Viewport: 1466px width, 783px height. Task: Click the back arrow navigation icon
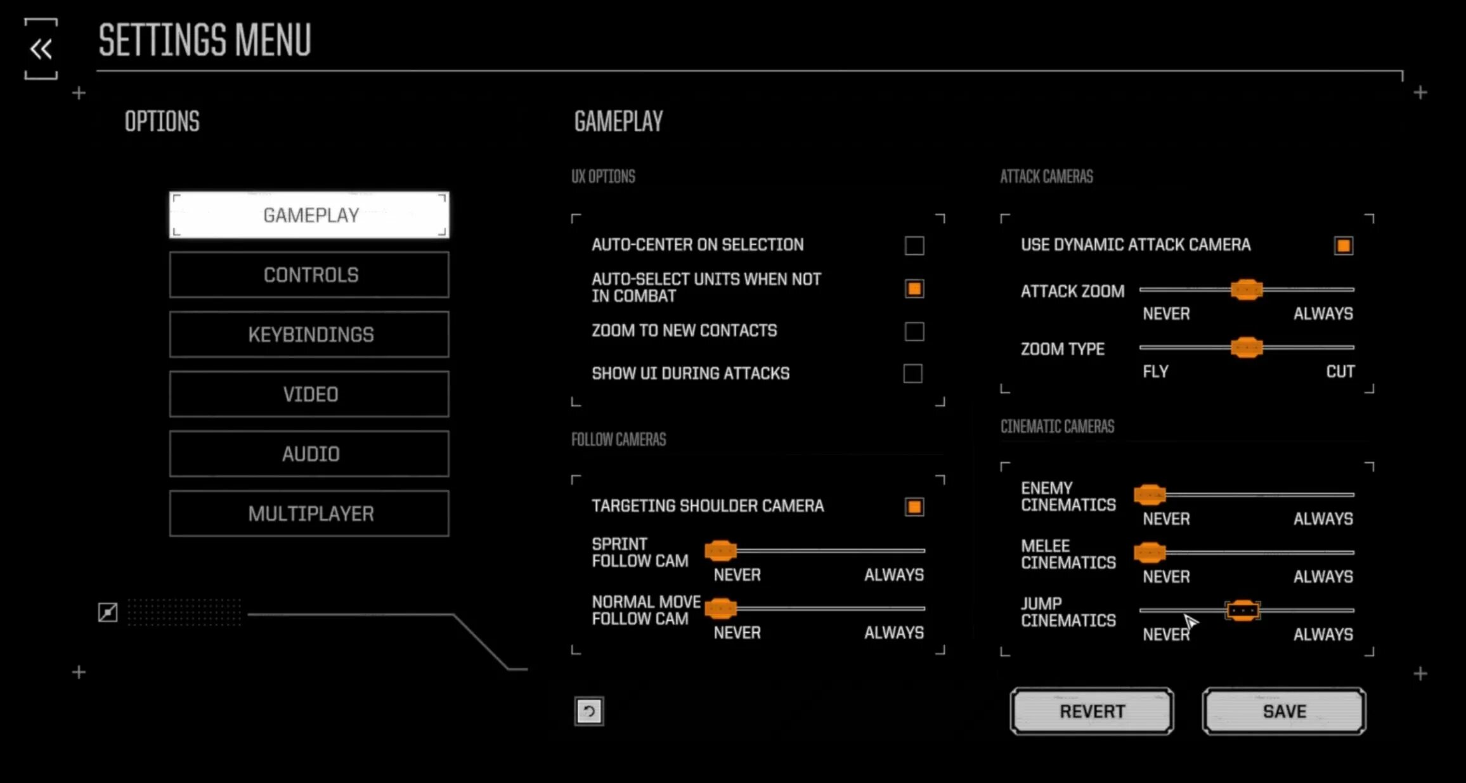click(41, 46)
